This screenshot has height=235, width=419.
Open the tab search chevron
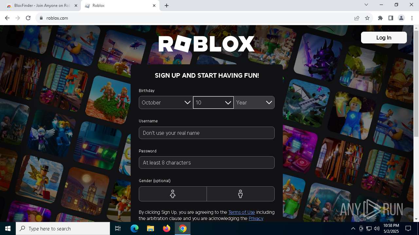pyautogui.click(x=366, y=5)
